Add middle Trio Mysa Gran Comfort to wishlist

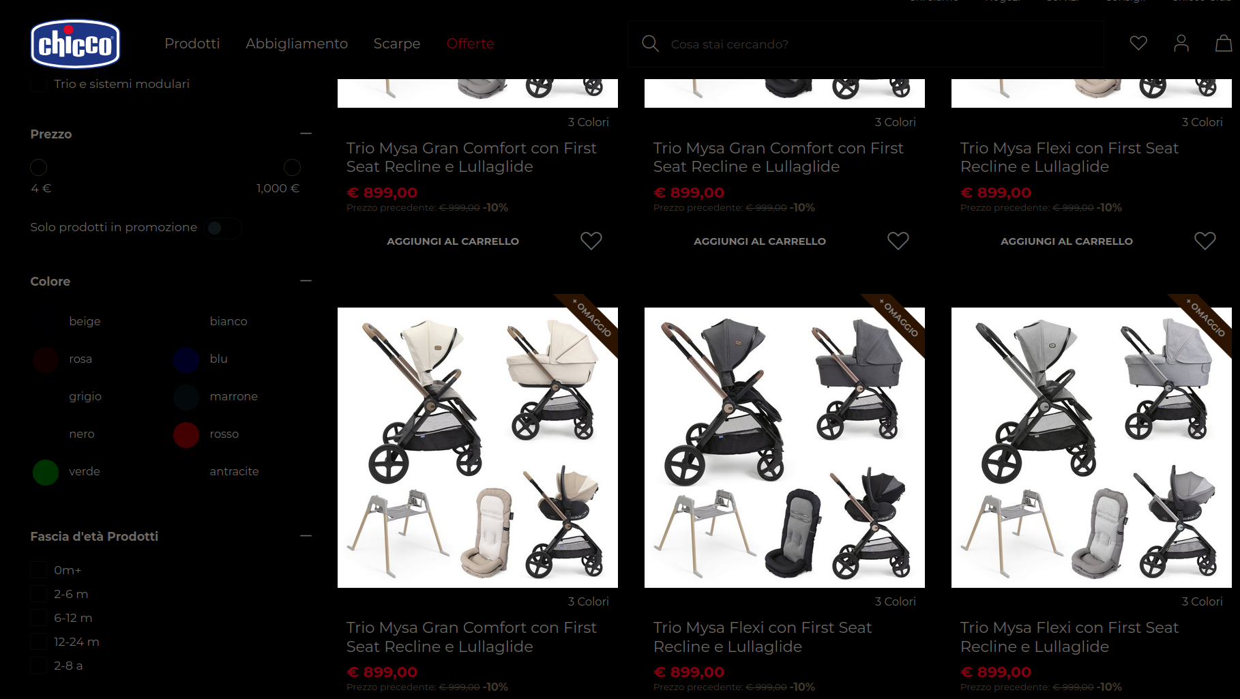(898, 241)
